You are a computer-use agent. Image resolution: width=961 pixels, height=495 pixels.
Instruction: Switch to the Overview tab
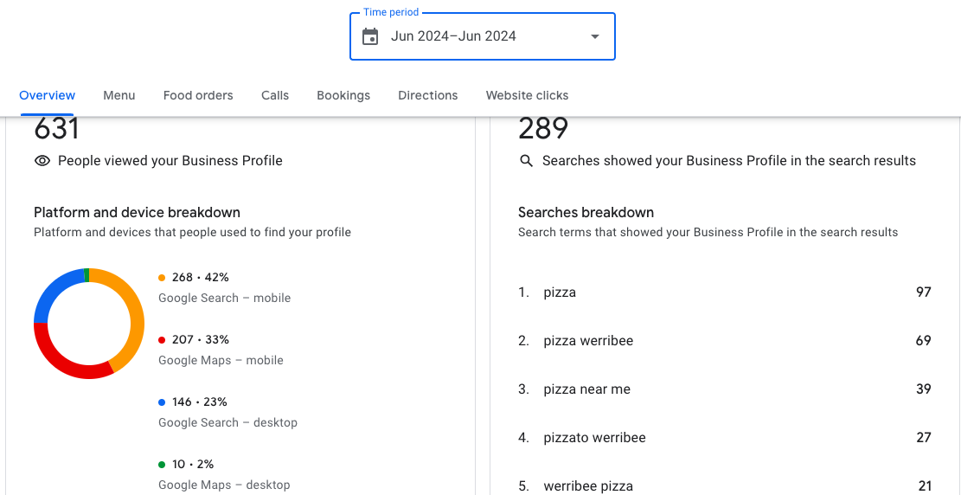48,95
